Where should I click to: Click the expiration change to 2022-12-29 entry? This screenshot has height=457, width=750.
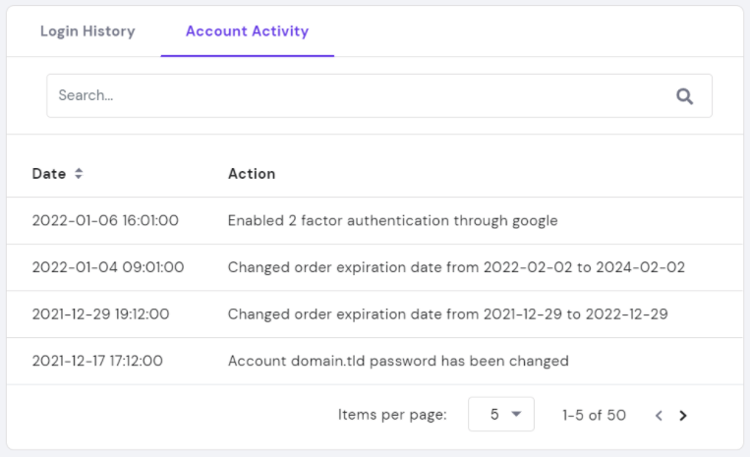(448, 314)
